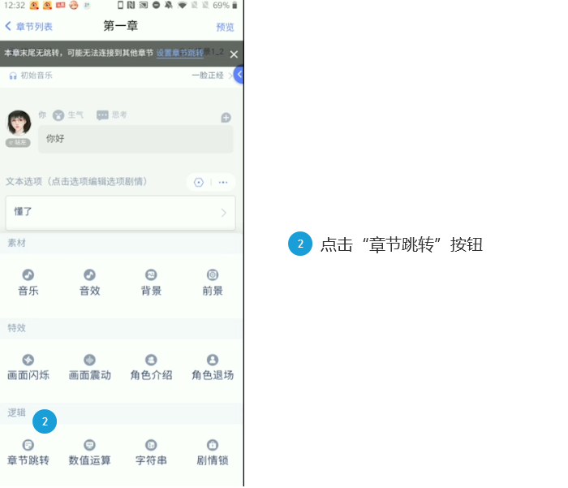This screenshot has width=568, height=488.
Task: Edit the 你好 dialogue text box
Action: 136,139
